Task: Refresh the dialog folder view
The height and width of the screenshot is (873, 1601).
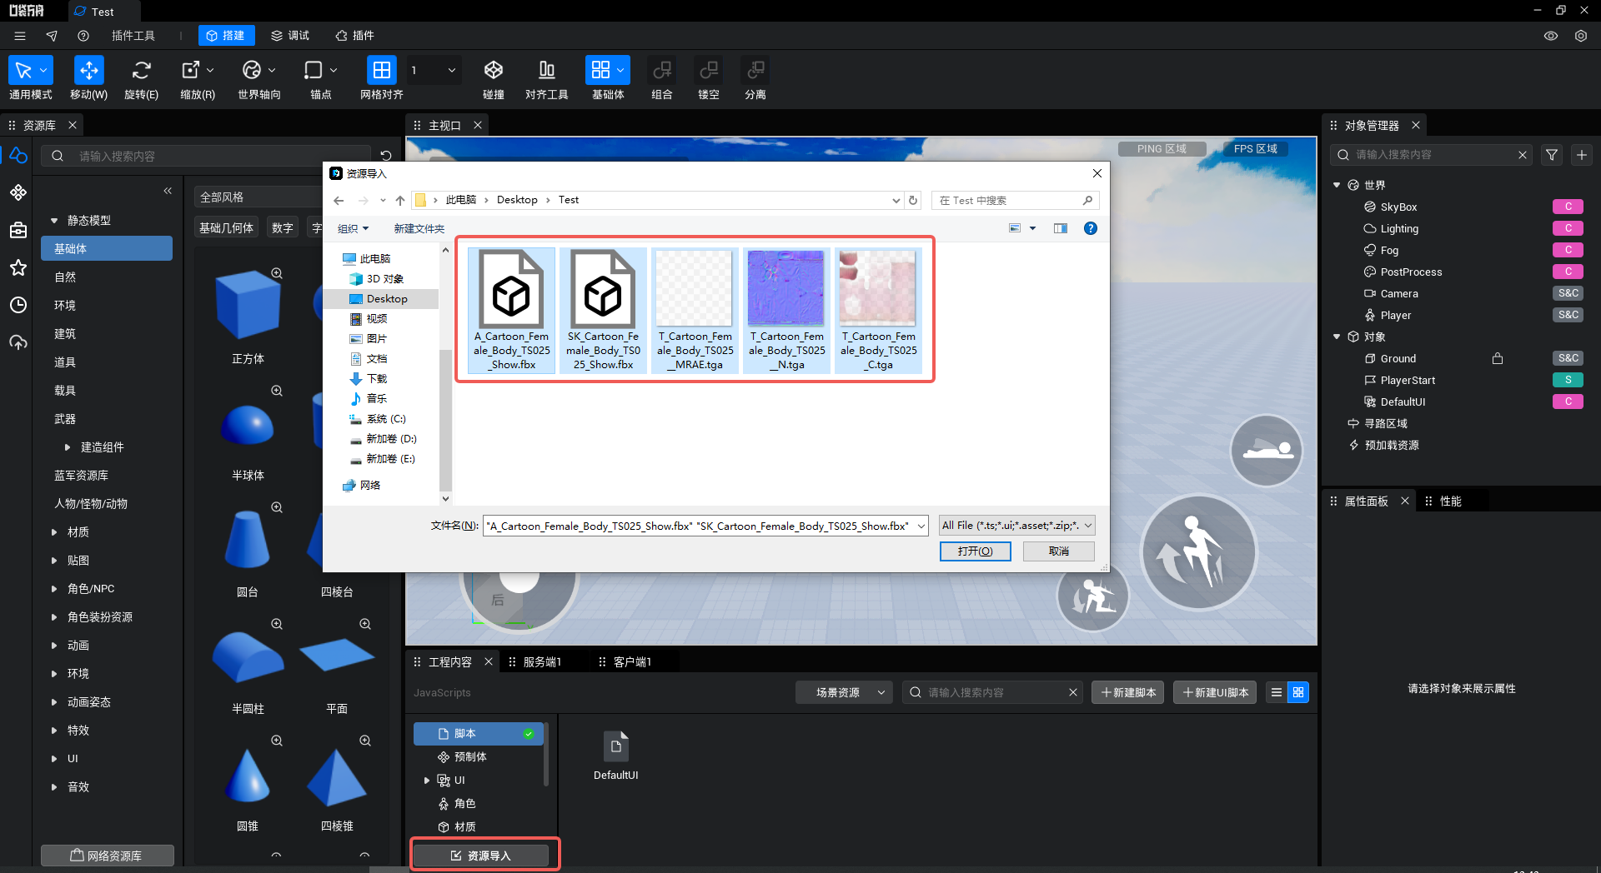Action: pos(913,200)
